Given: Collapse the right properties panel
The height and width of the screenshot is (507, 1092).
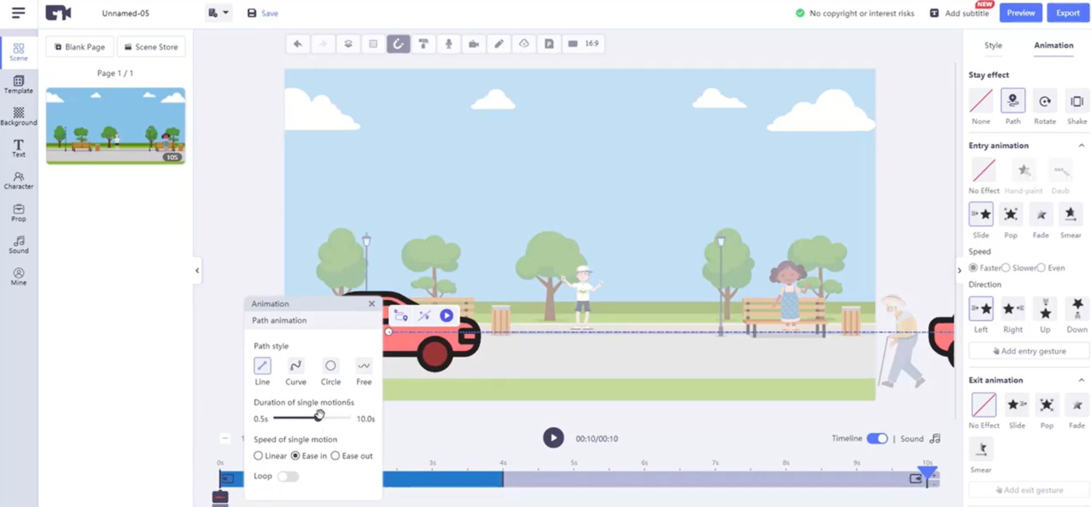Looking at the screenshot, I should click(x=959, y=270).
